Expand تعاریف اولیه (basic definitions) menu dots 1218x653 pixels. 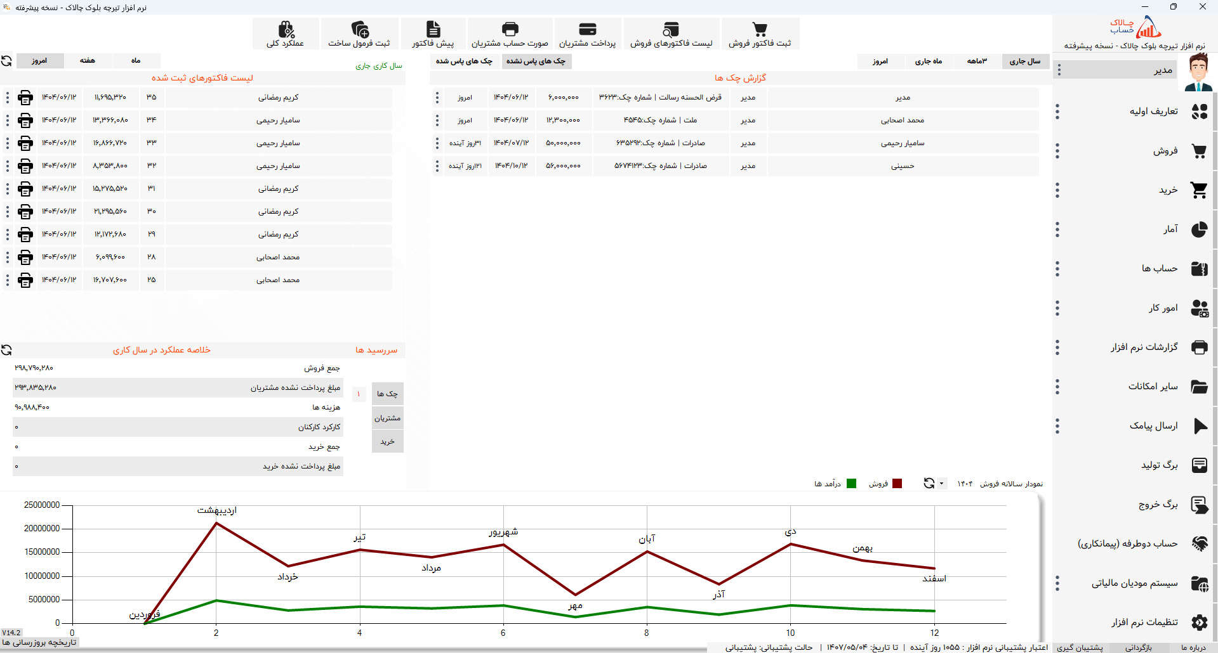(x=1057, y=112)
